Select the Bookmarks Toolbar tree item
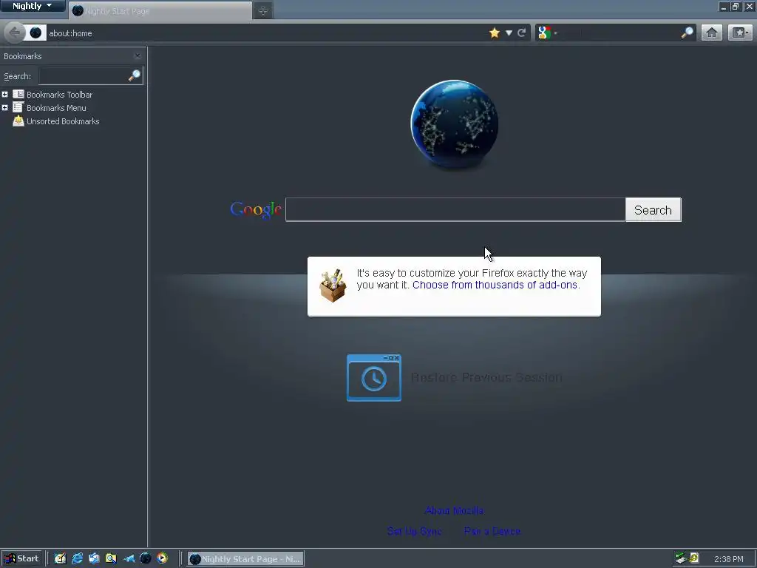 [59, 95]
